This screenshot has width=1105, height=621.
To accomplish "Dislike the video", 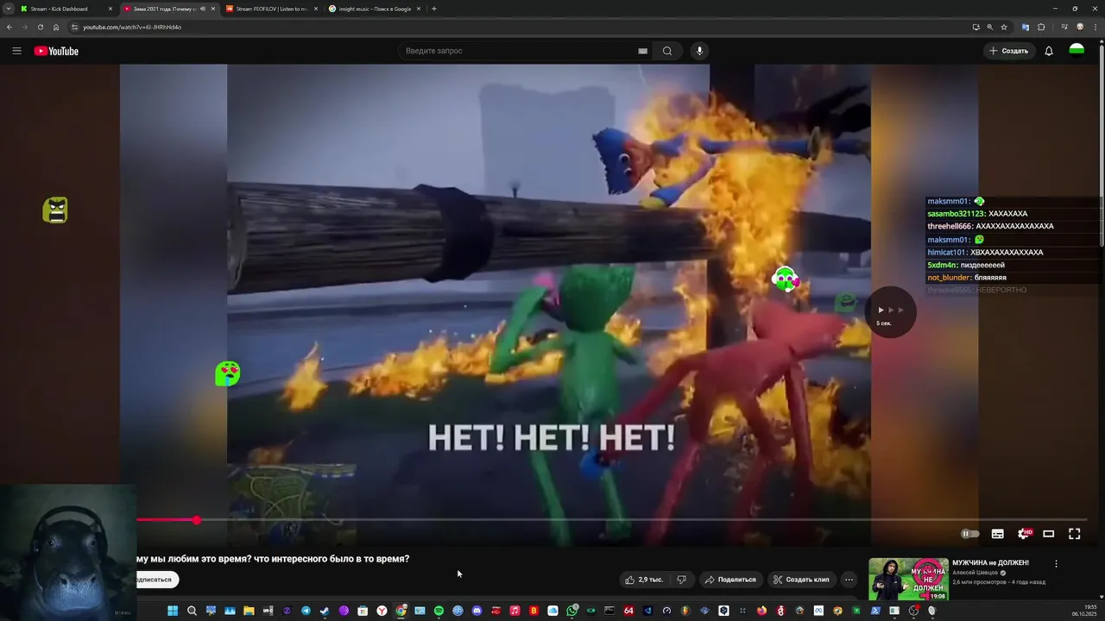I will [x=681, y=580].
